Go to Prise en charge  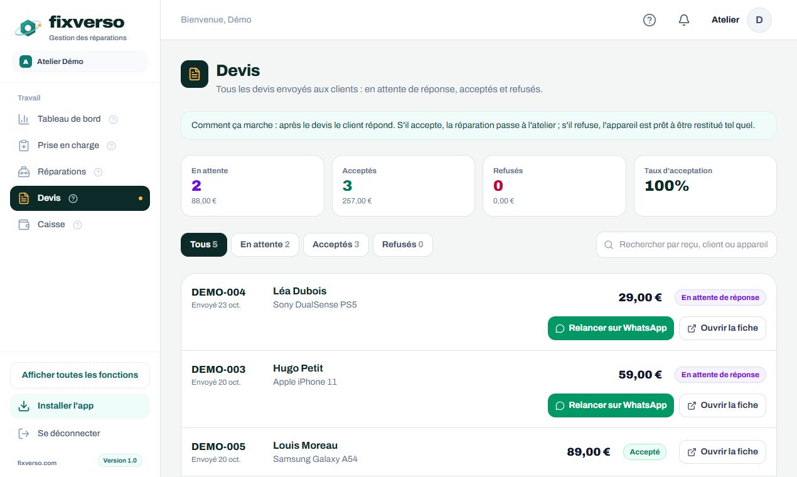tap(80, 146)
